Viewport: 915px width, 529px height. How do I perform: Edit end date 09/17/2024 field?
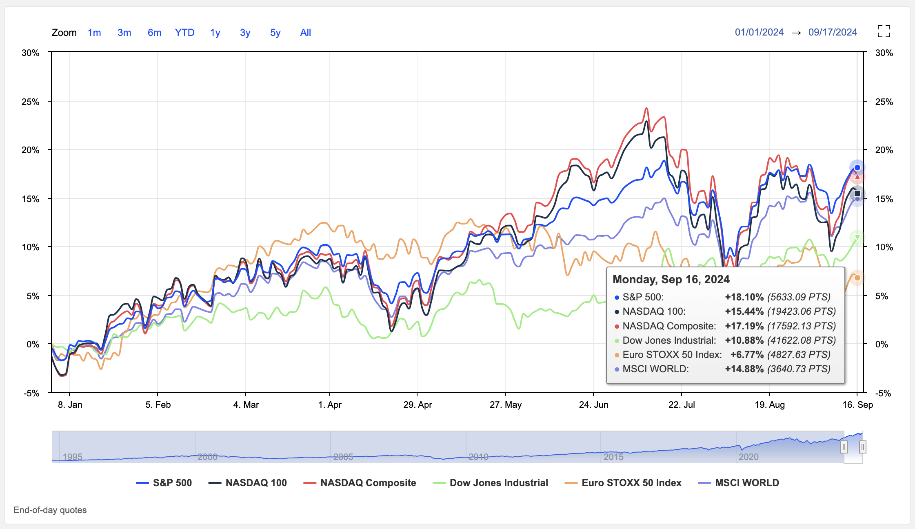(833, 32)
